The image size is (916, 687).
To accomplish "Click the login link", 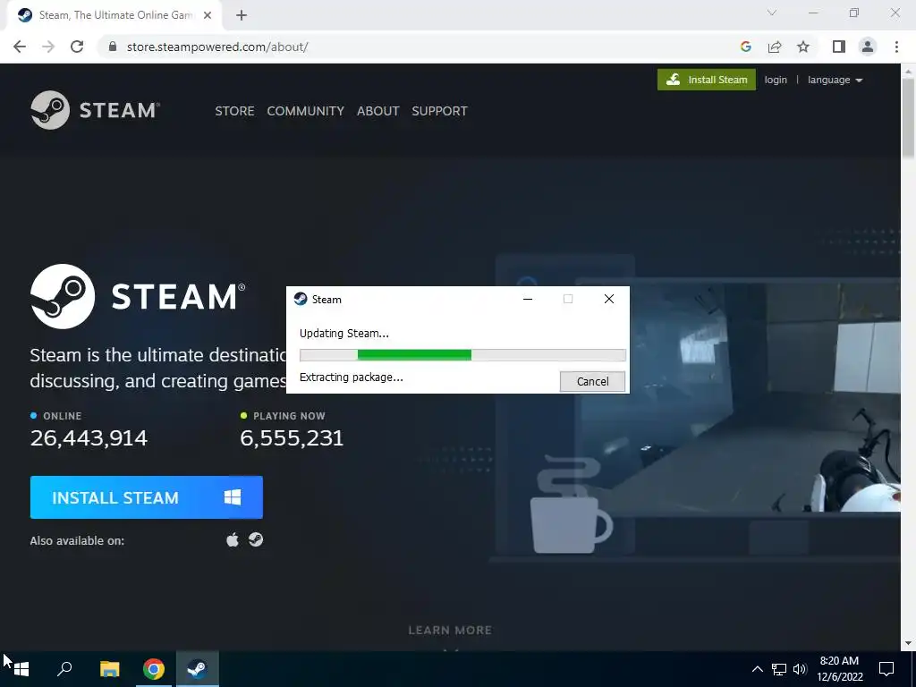I will click(x=776, y=80).
